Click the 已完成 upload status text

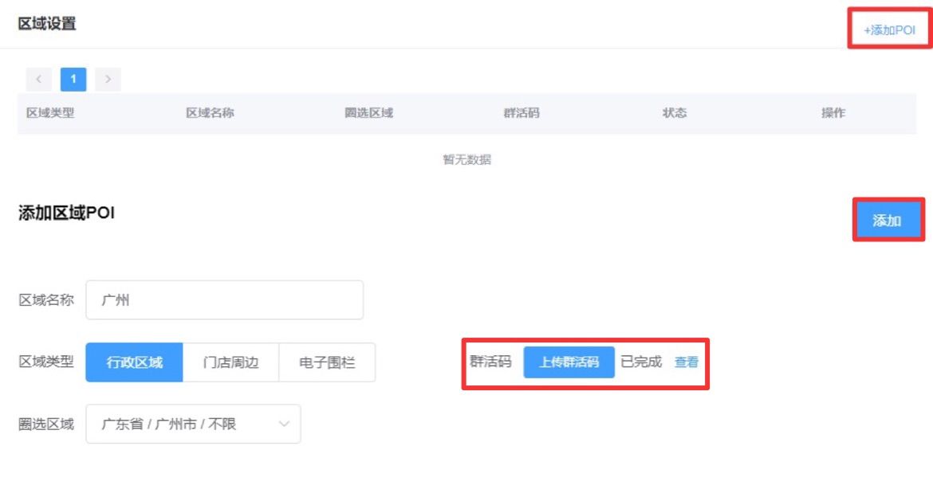[641, 362]
